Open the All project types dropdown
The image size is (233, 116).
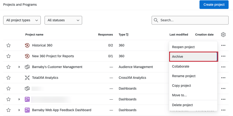coord(22,20)
